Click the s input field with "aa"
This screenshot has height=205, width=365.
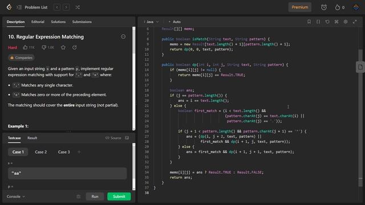coord(67,173)
